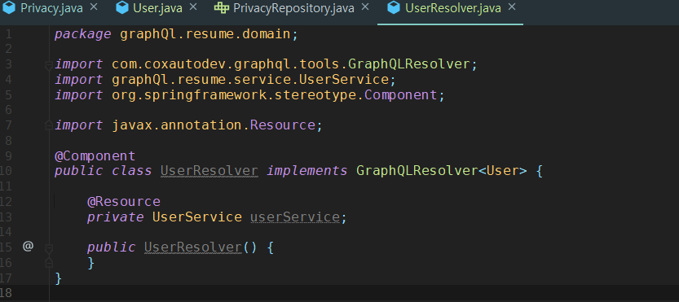Close the Privacy.java tab

(x=94, y=7)
